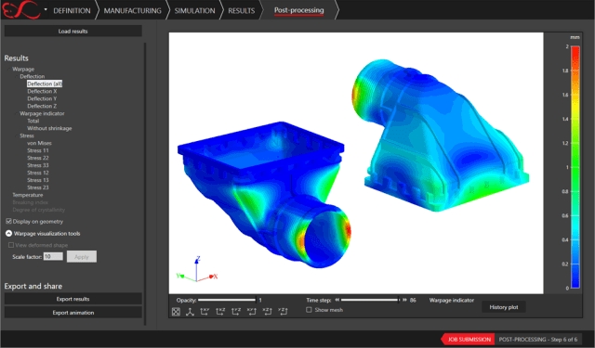Image resolution: width=595 pixels, height=348 pixels.
Task: Open the SIMULATION tab
Action: 194,10
